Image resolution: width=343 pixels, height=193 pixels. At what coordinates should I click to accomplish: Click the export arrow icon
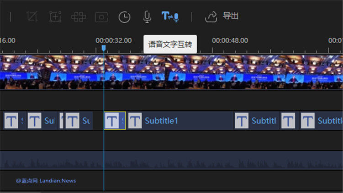pos(211,17)
